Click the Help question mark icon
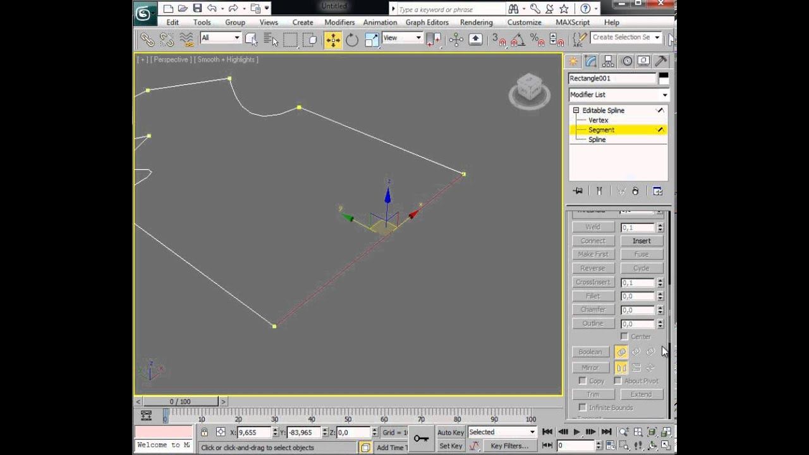Screen dimensions: 809x455 click(x=586, y=9)
